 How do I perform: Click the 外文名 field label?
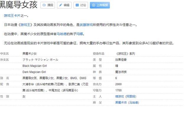click(4, 60)
